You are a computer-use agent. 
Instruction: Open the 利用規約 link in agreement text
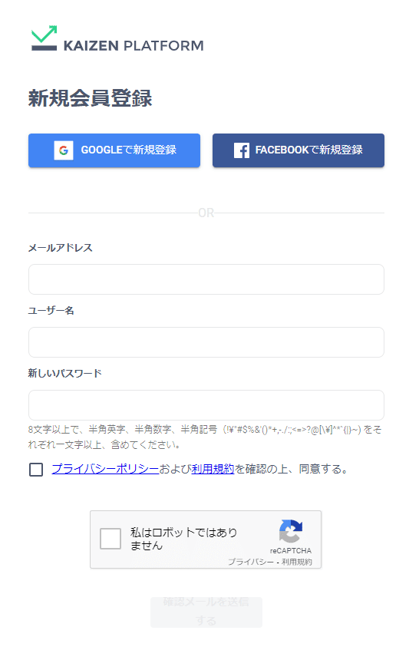click(213, 469)
